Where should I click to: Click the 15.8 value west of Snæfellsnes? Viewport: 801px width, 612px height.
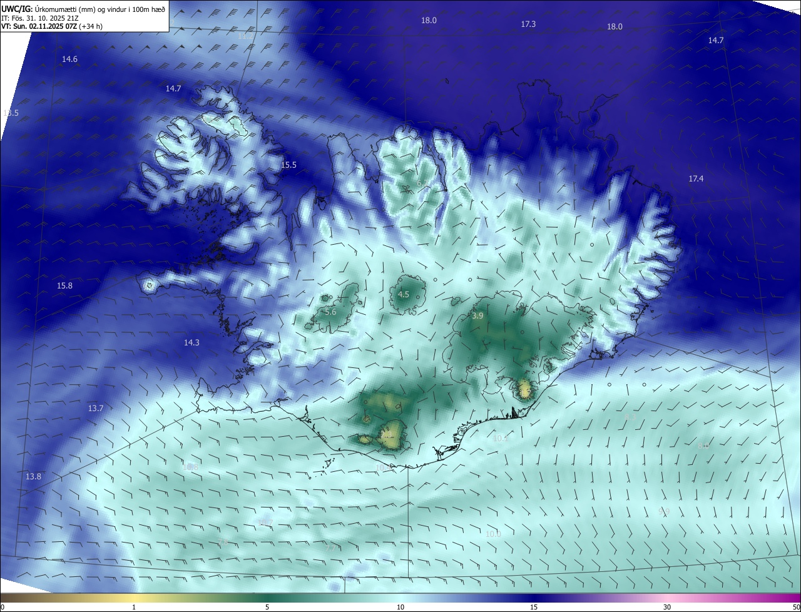tap(64, 286)
